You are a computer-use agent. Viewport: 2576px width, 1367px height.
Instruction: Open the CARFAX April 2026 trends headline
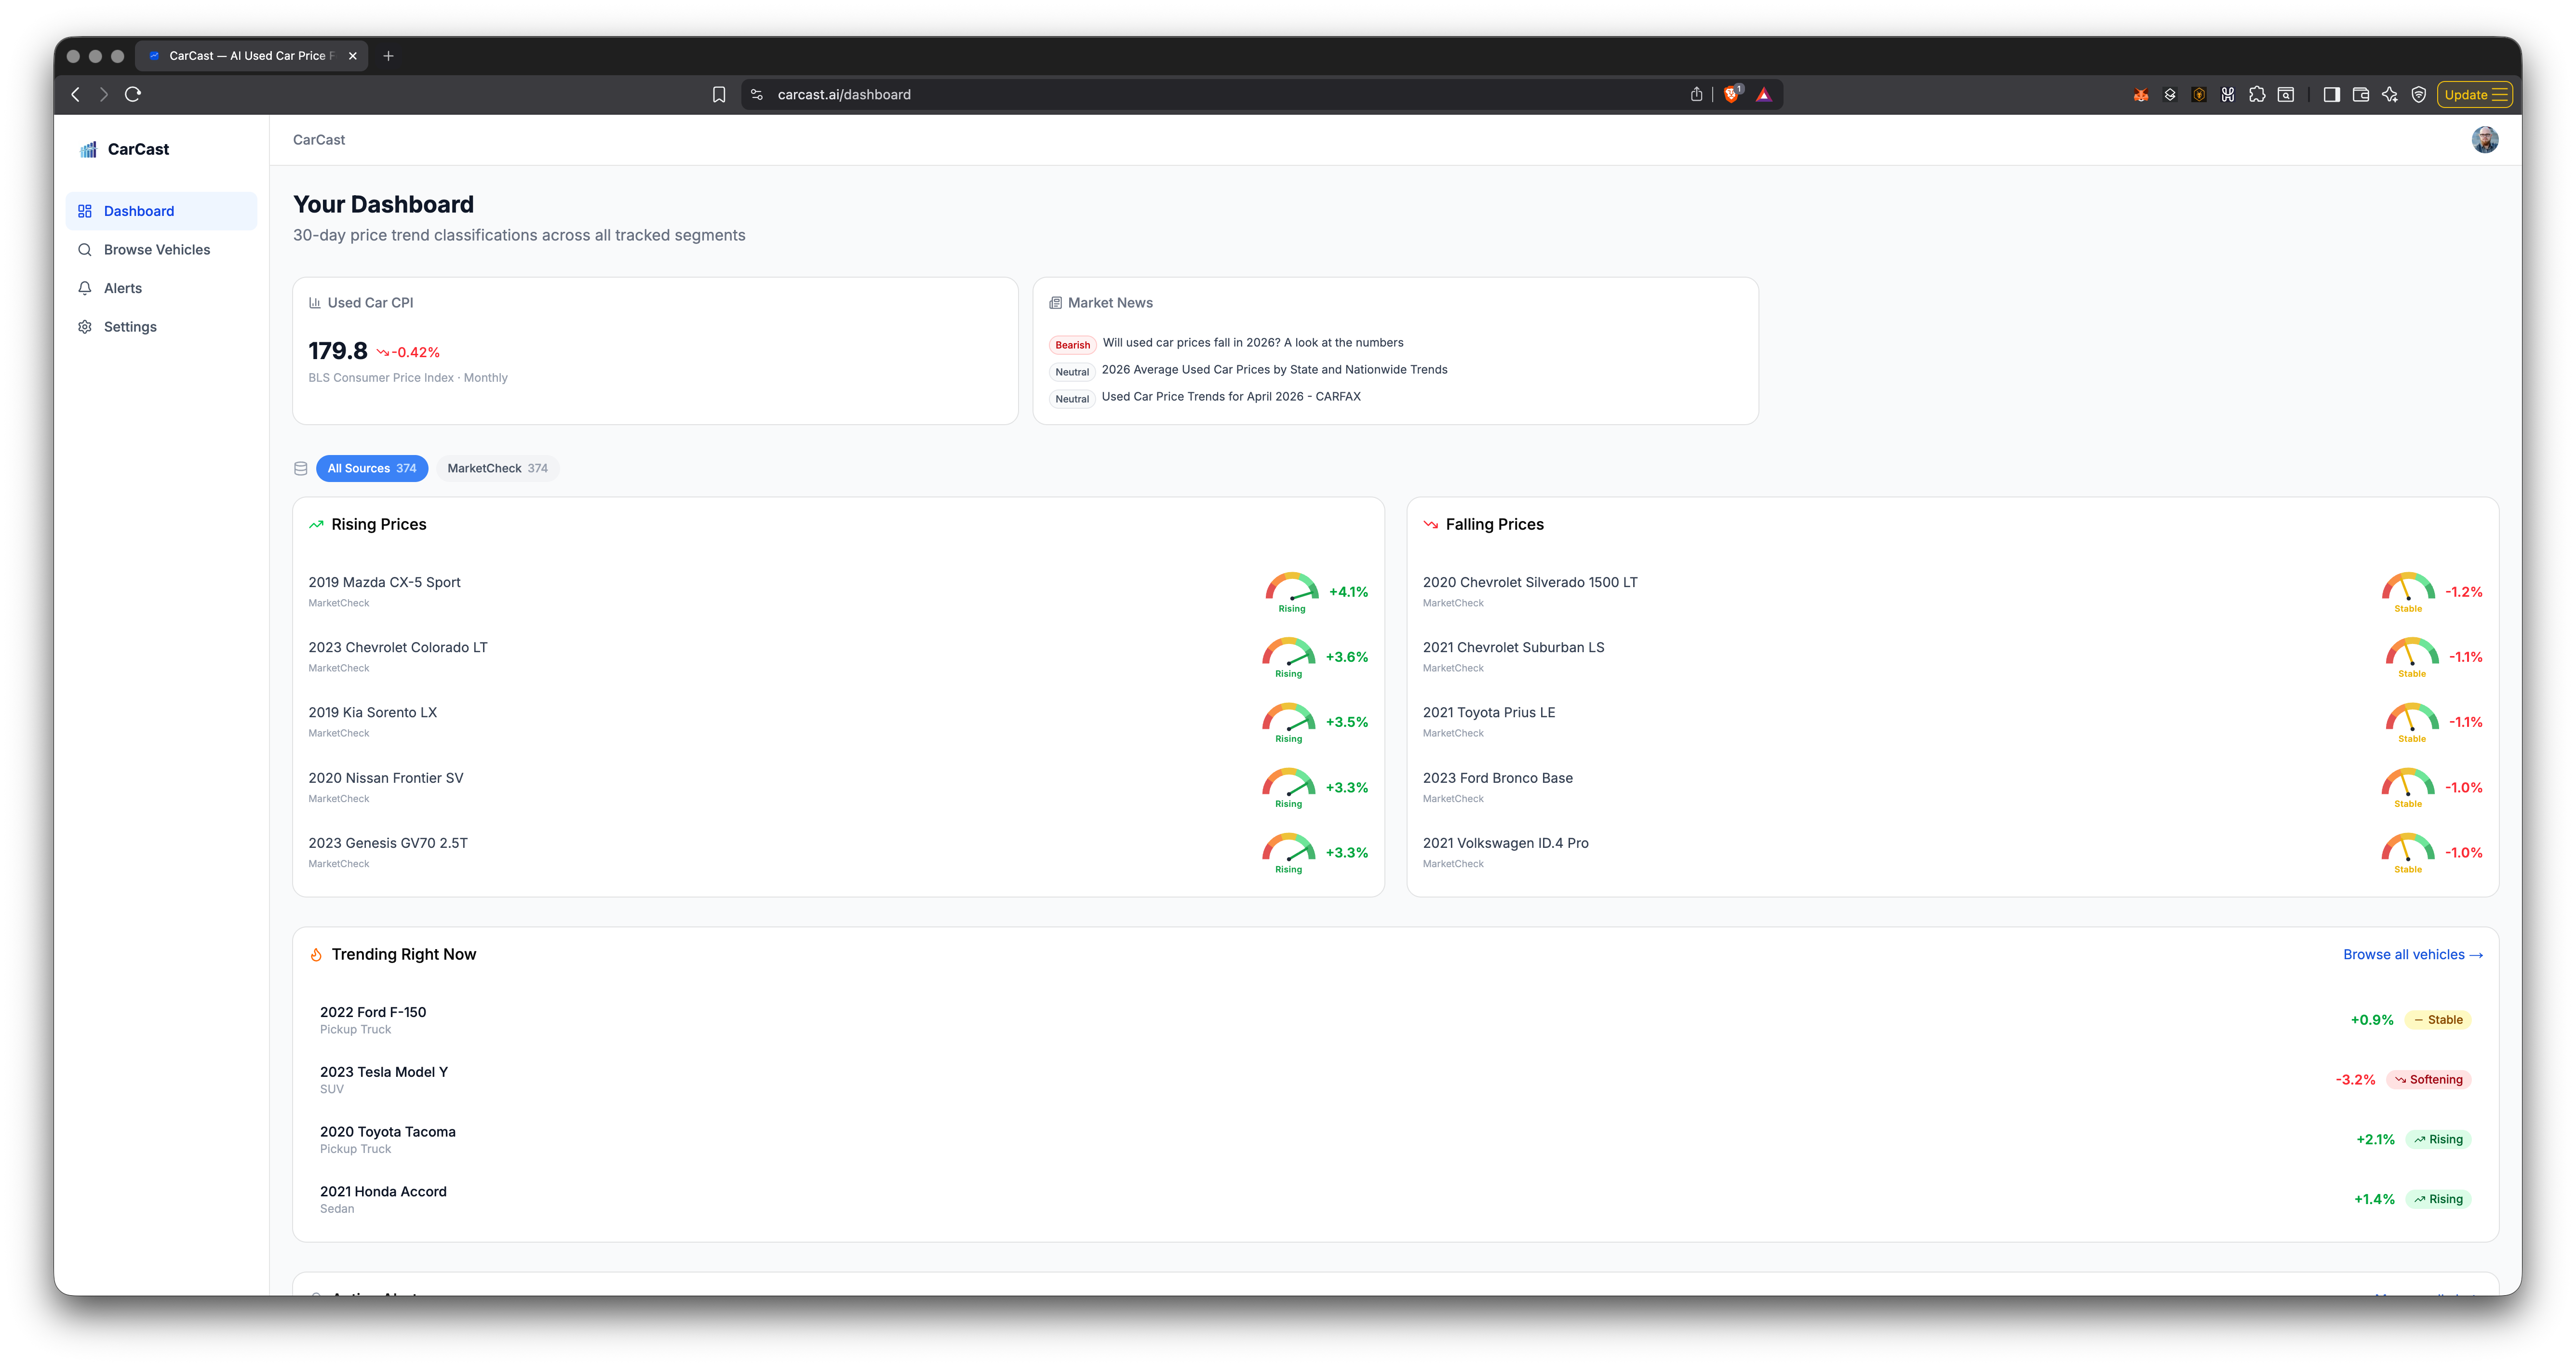[1231, 397]
